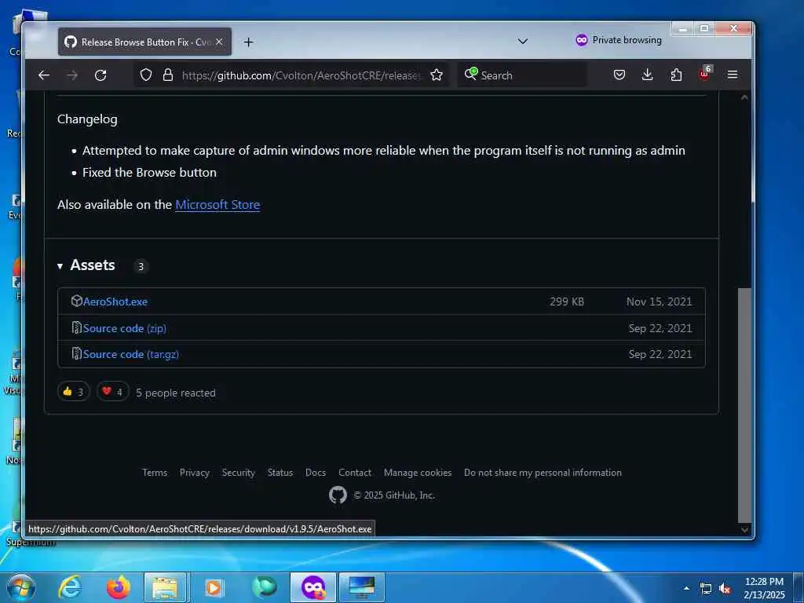Click the thumbs up reaction button
Viewport: 804px width, 603px height.
pos(73,392)
